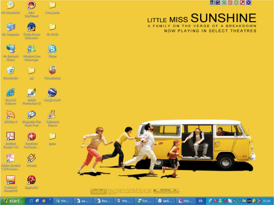274x205 pixels.
Task: Launch Nero StartSmart from the desktop
Action: (x=31, y=9)
